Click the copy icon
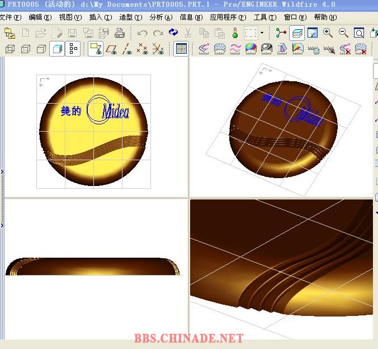This screenshot has width=378, height=349. [x=204, y=33]
